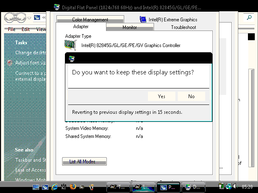
Task: Click the volume speaker tray icon
Action: (235, 186)
